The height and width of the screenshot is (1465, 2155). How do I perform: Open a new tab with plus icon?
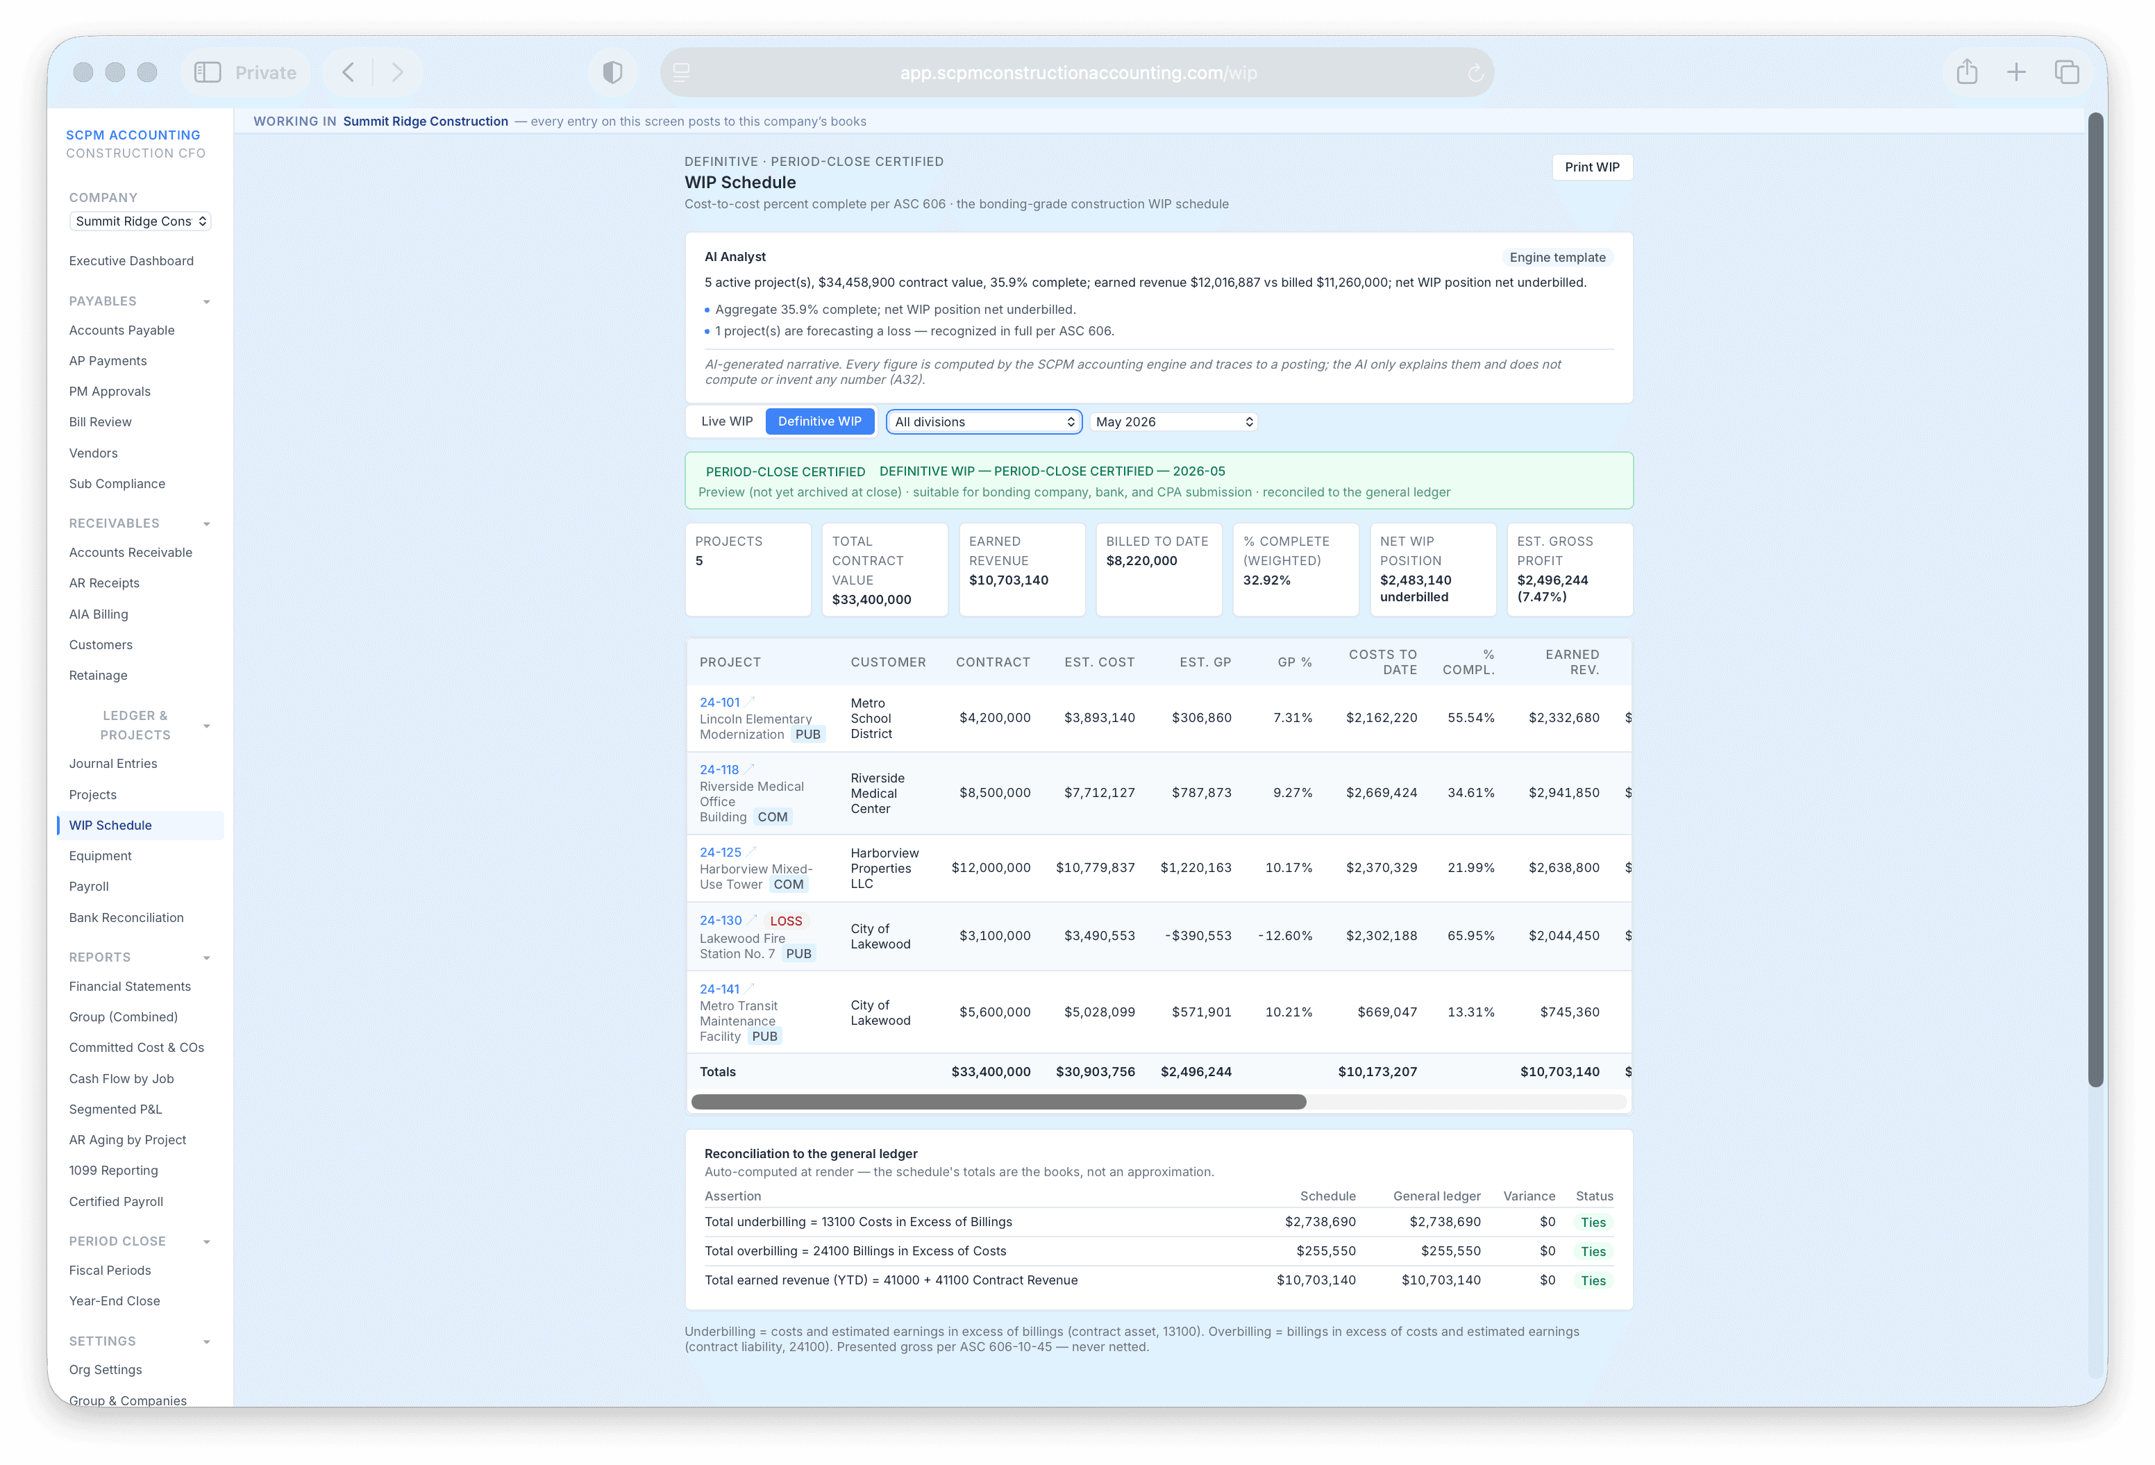(2016, 72)
